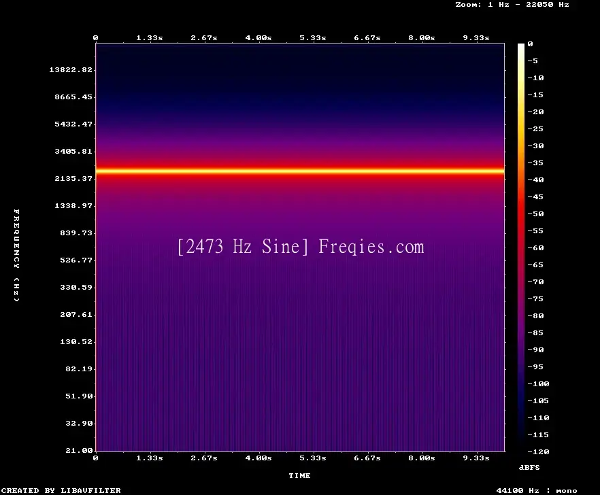Select the 51.90 frequency label
Image resolution: width=600 pixels, height=495 pixels.
pyautogui.click(x=79, y=396)
